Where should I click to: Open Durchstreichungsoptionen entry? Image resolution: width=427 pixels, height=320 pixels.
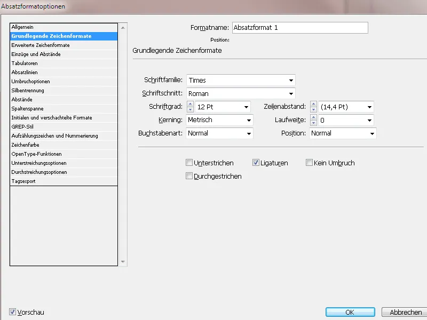pyautogui.click(x=64, y=172)
